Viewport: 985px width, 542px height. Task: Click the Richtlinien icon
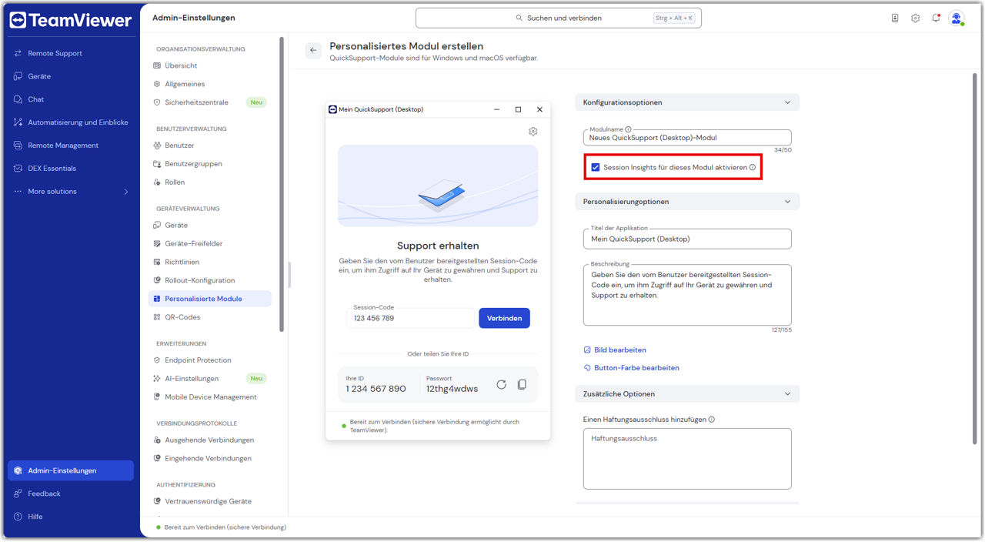[157, 263]
